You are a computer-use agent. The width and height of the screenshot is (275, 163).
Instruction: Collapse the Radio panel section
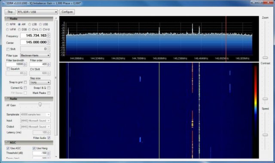[x=6, y=18]
